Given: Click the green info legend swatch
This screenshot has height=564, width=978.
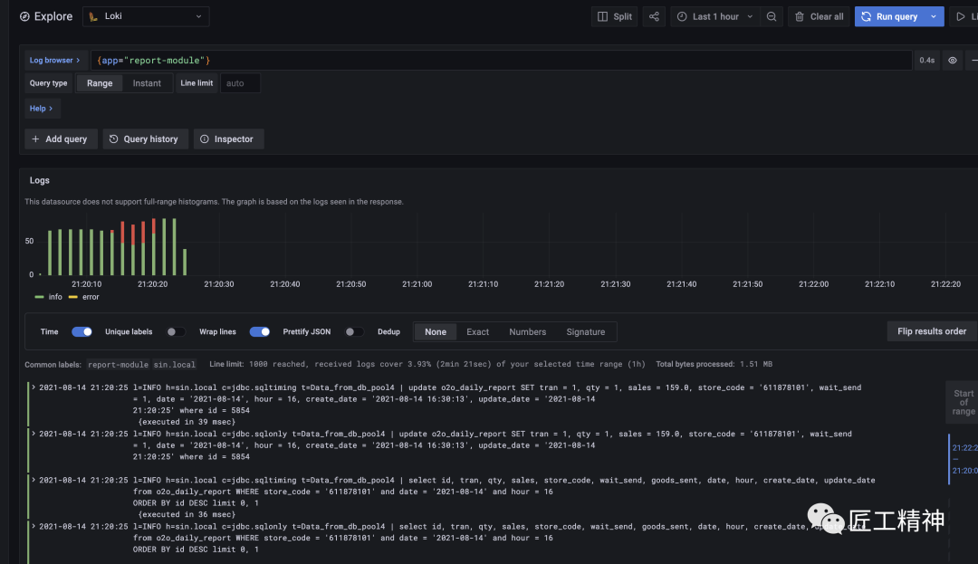Looking at the screenshot, I should (39, 297).
